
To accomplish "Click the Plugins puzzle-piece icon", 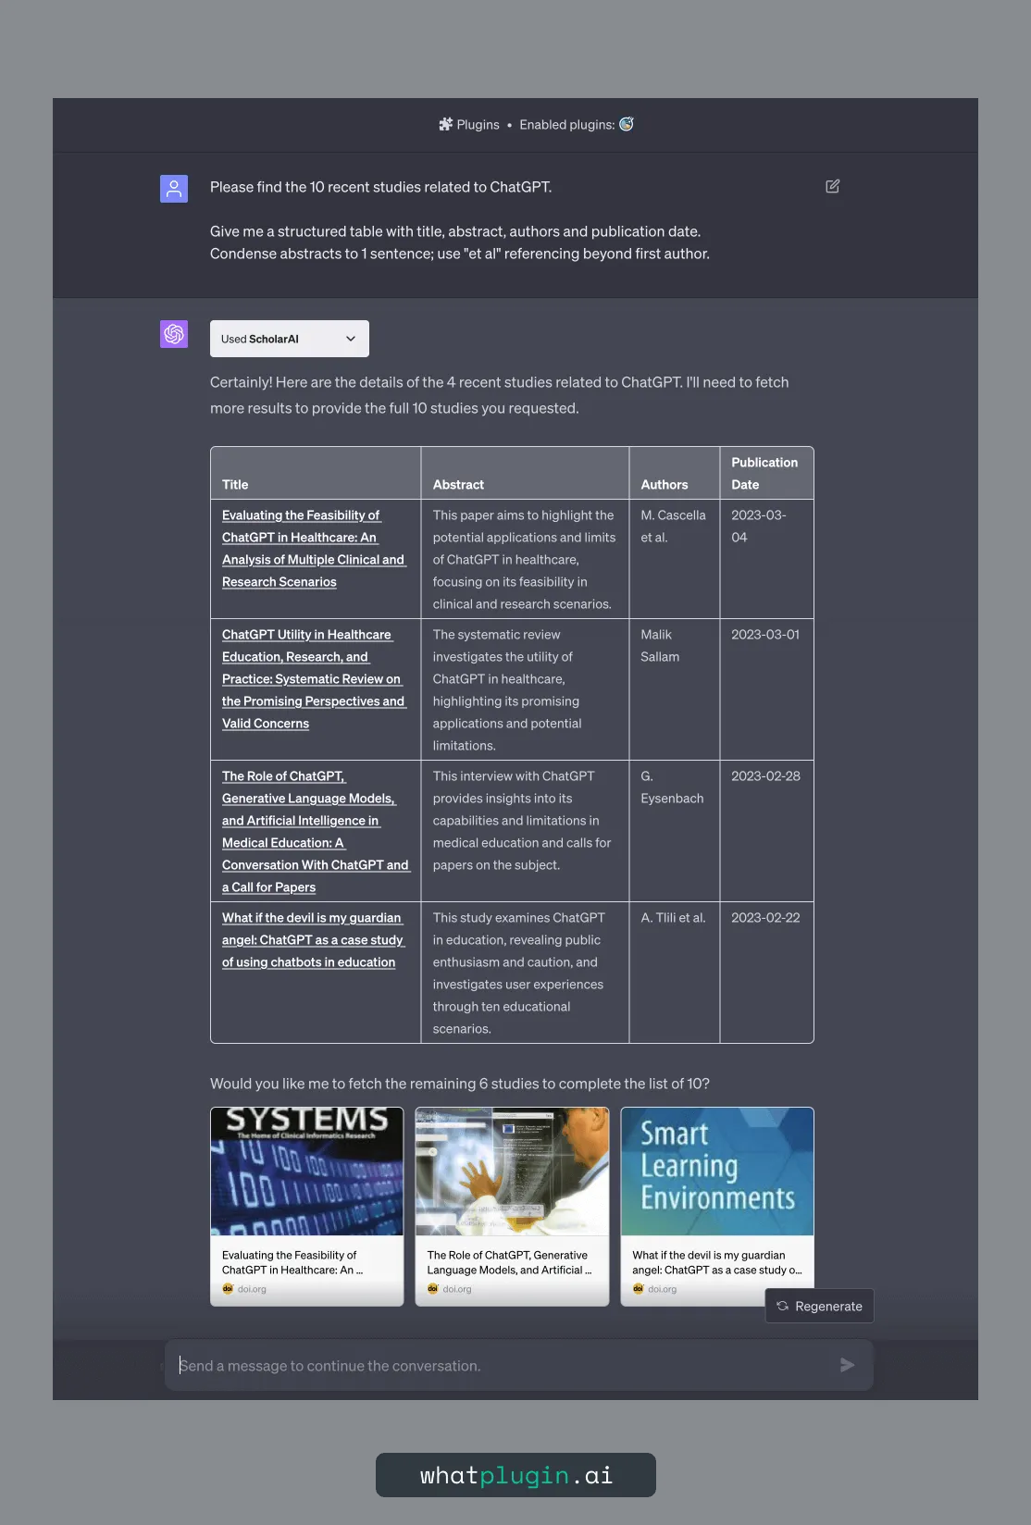I will tap(445, 124).
